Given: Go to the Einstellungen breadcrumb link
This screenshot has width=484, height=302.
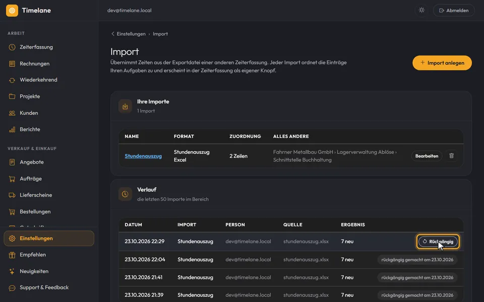Looking at the screenshot, I should (x=131, y=34).
